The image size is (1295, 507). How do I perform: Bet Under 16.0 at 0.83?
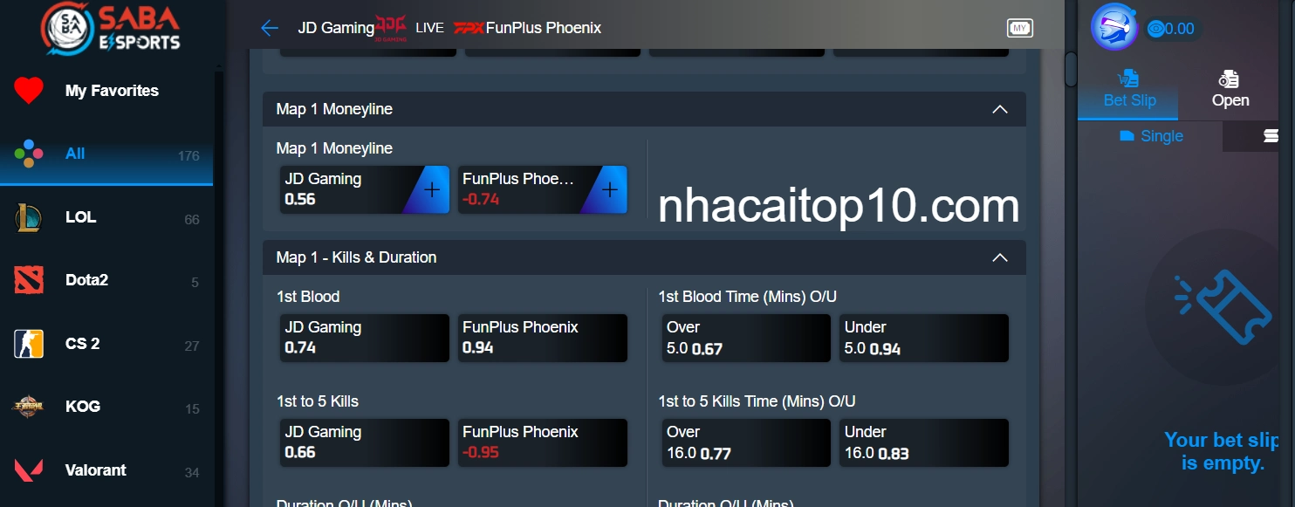(924, 442)
